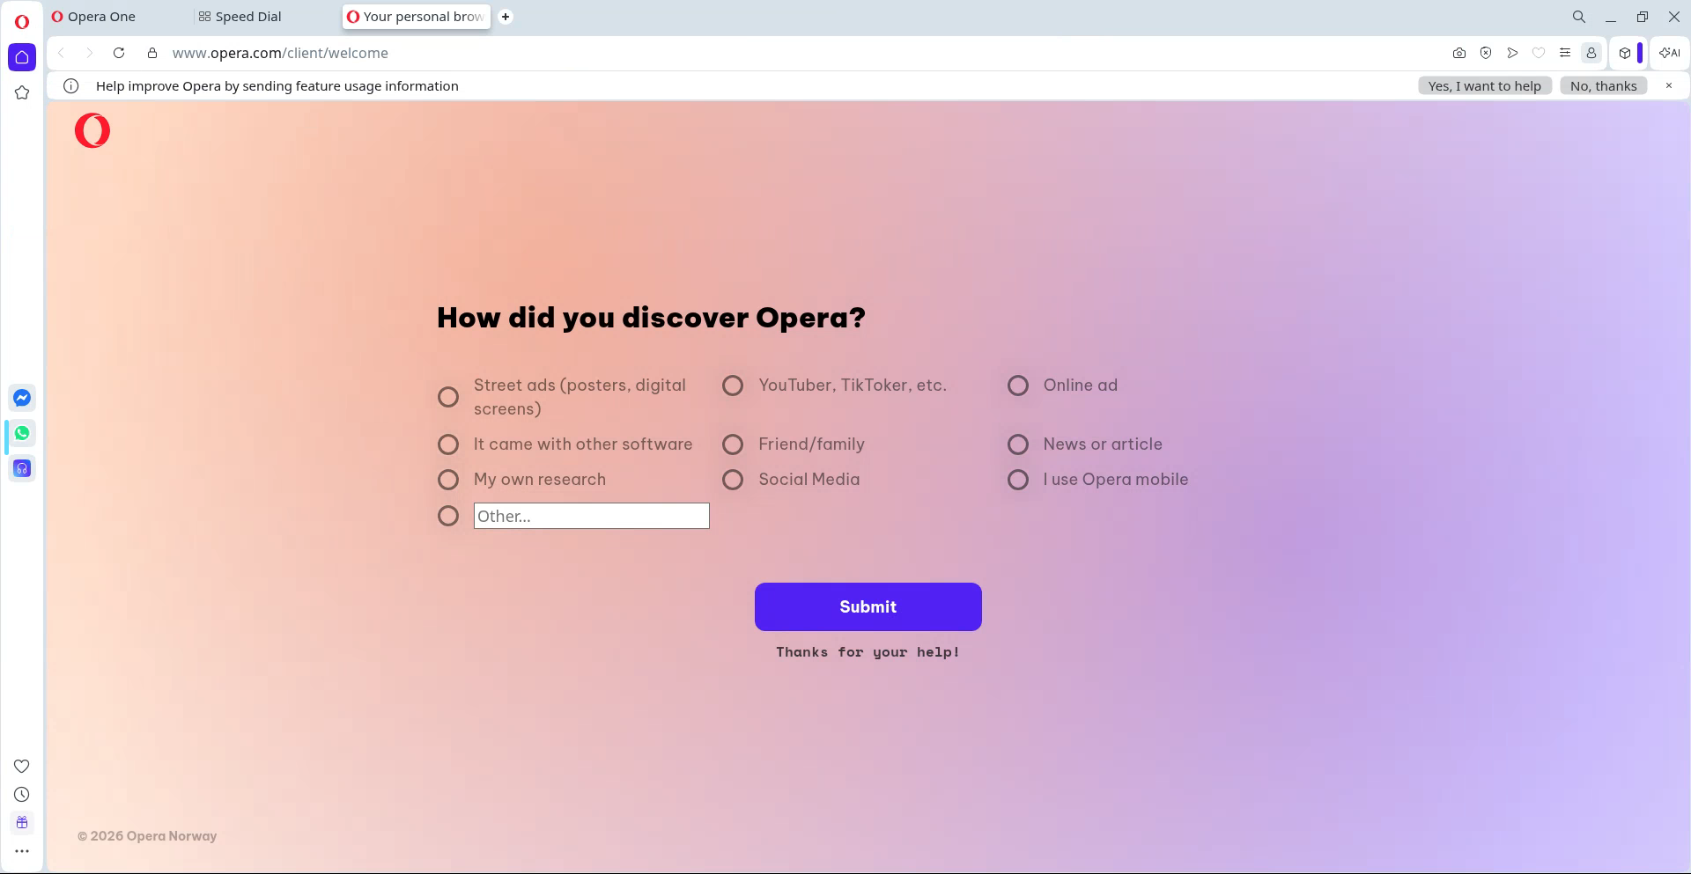Open the sidebar three-dots menu
Screen dimensions: 1691x874
(x=22, y=851)
